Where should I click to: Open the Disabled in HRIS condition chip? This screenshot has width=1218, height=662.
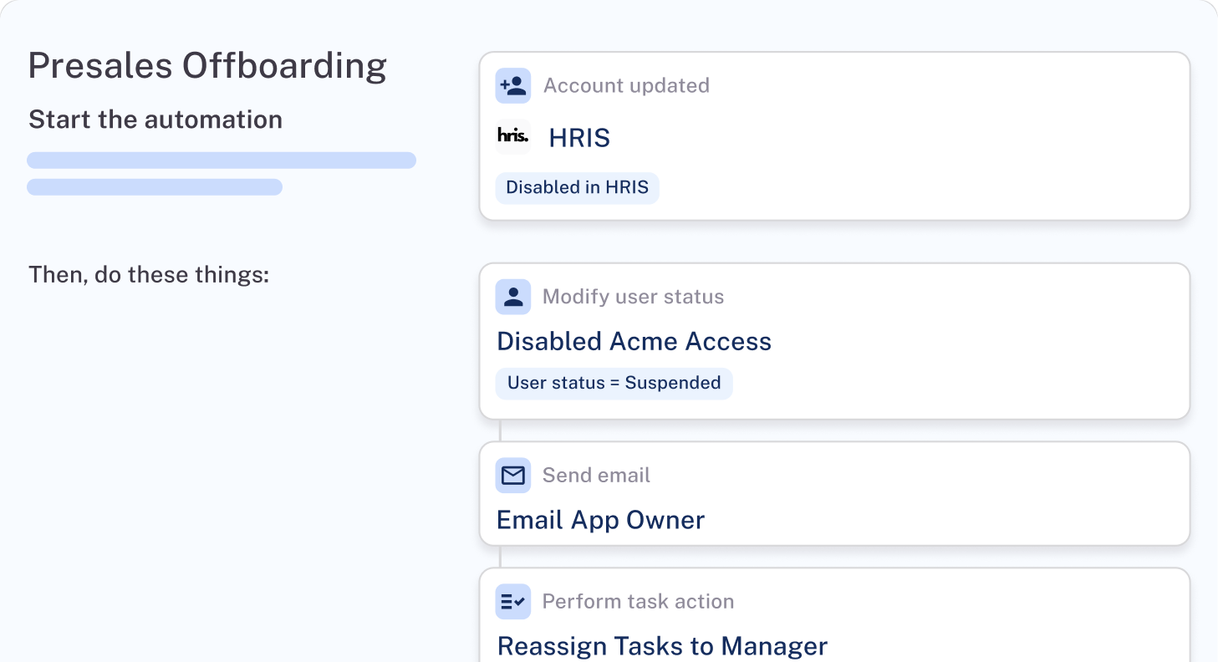[x=577, y=187]
